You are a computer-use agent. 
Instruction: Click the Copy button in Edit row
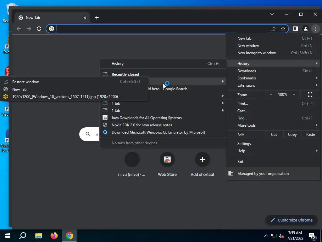pyautogui.click(x=292, y=135)
